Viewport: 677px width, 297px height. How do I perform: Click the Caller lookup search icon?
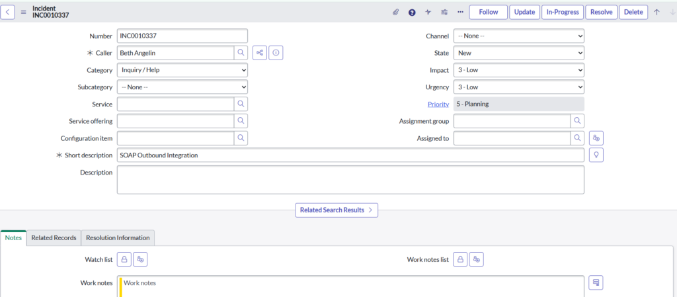241,53
